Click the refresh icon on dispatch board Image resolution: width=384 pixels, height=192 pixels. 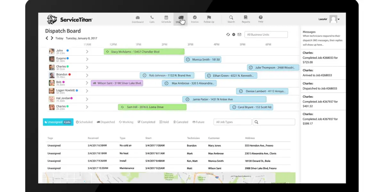click(228, 35)
